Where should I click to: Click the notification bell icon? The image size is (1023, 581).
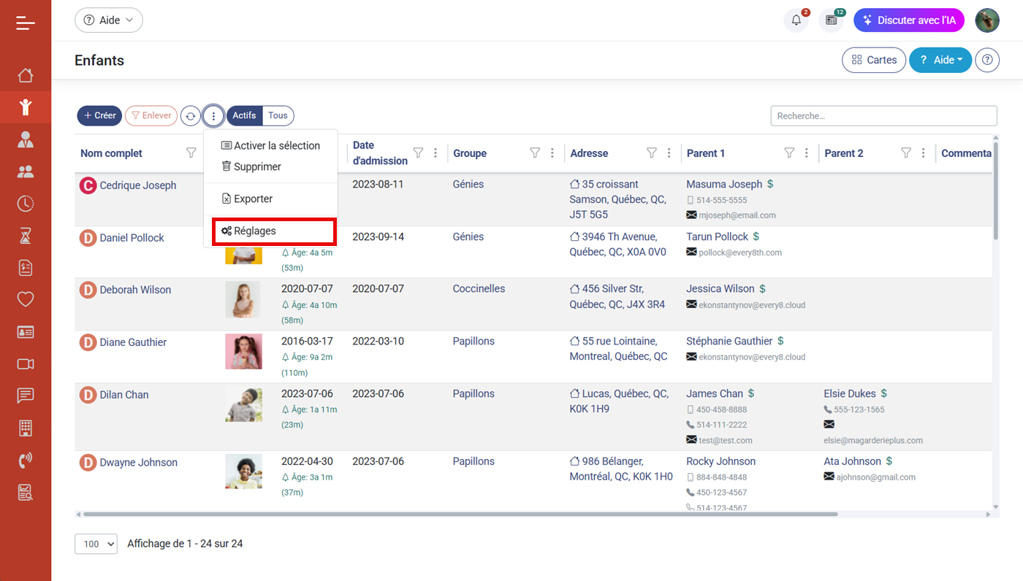tap(796, 20)
